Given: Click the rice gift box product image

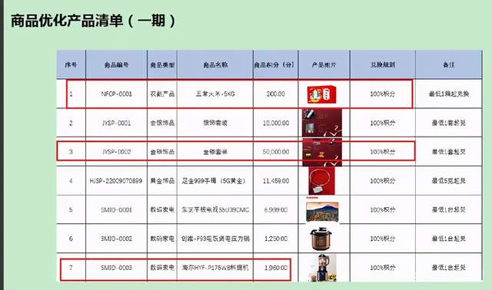Looking at the screenshot, I should [322, 94].
